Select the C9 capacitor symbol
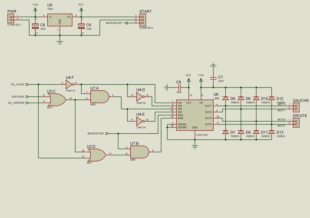 81,26
